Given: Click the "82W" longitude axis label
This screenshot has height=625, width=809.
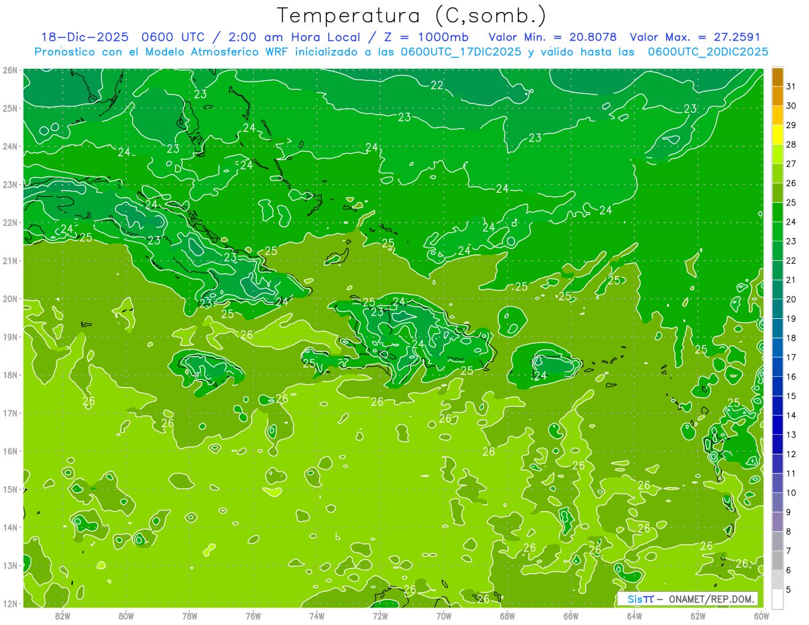Looking at the screenshot, I should pos(63,616).
